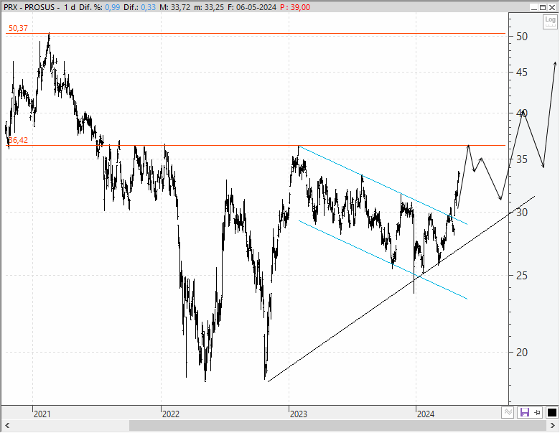The height and width of the screenshot is (433, 560).
Task: Click the '20' price axis label
Action: click(522, 353)
